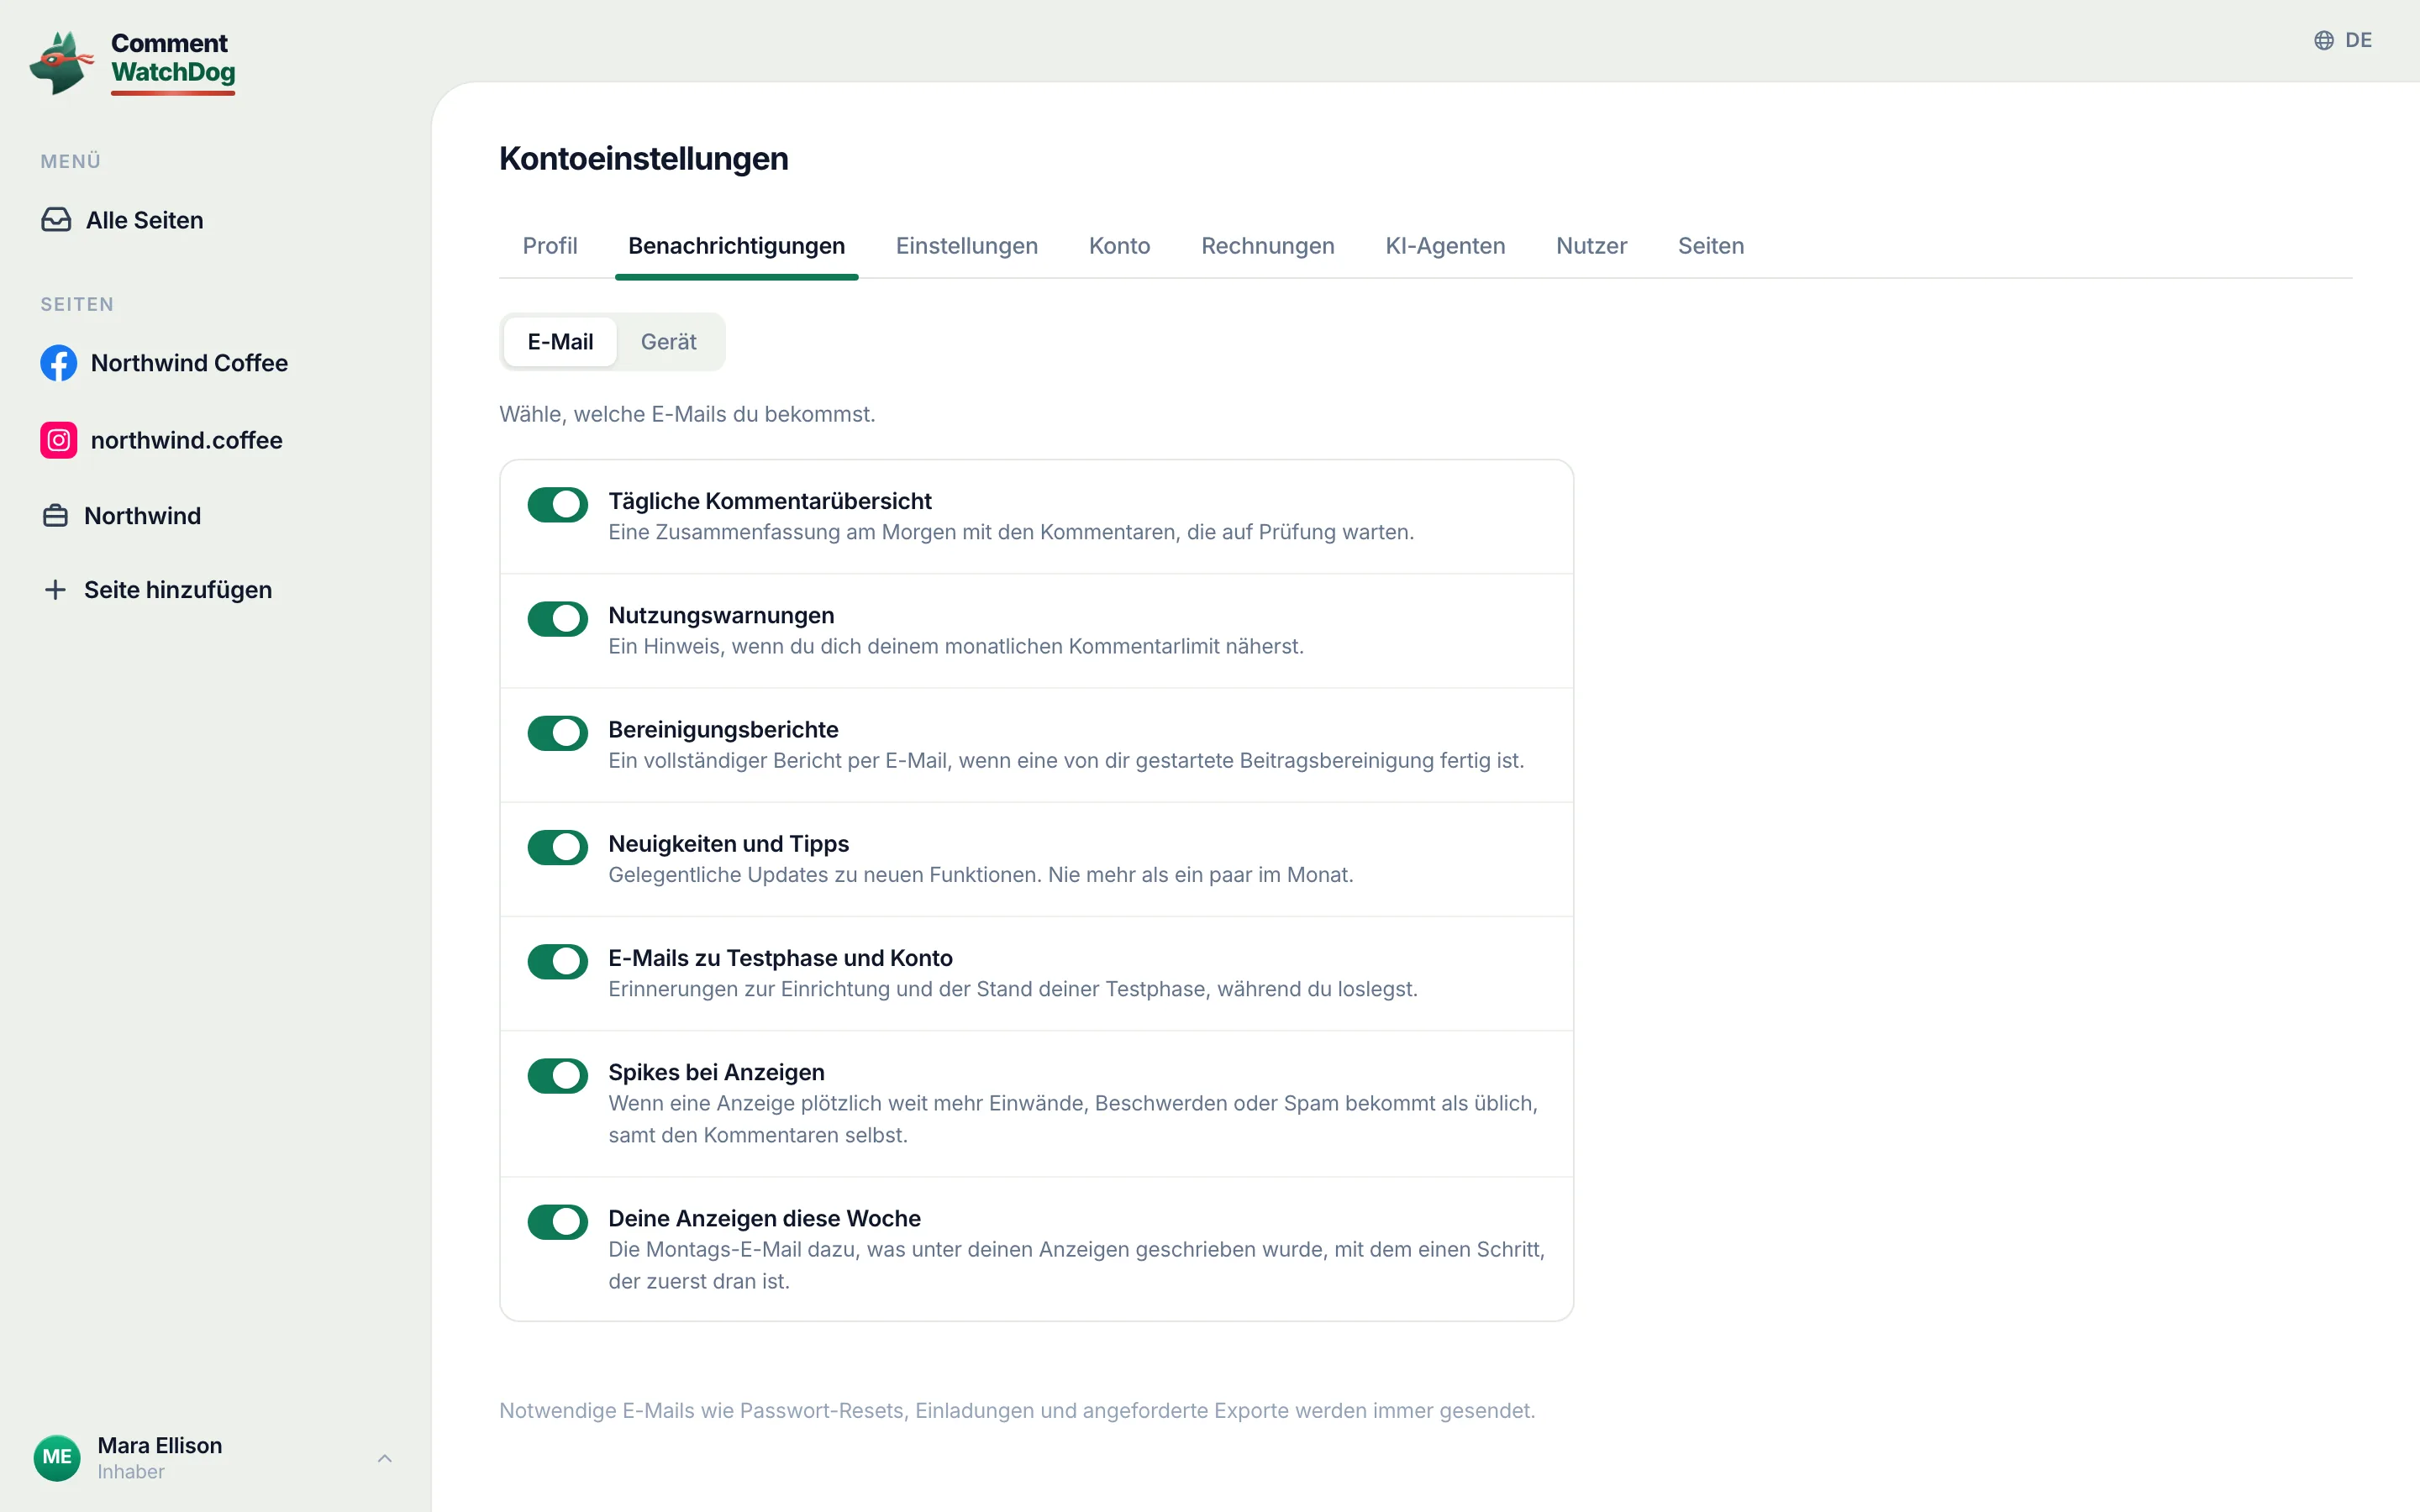Click the Instagram icon for northwind.coffee
2420x1512 pixels.
tap(58, 440)
